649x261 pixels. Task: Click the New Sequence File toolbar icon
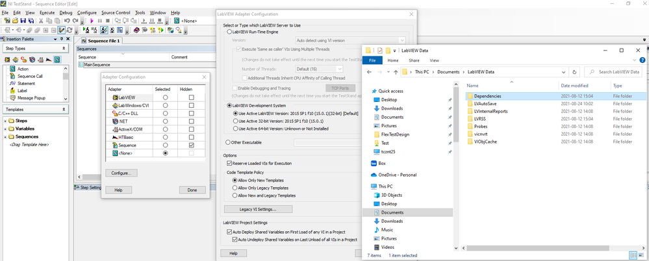point(7,21)
